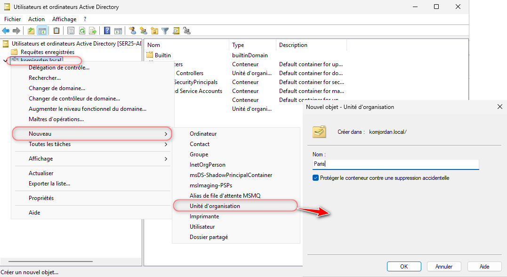
Task: Select Aide in context menu
Action: click(34, 213)
